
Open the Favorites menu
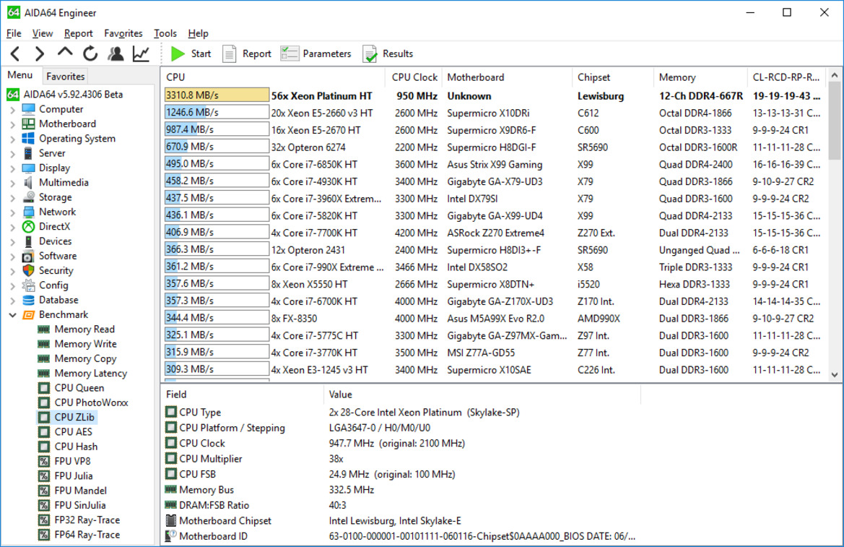pos(123,33)
